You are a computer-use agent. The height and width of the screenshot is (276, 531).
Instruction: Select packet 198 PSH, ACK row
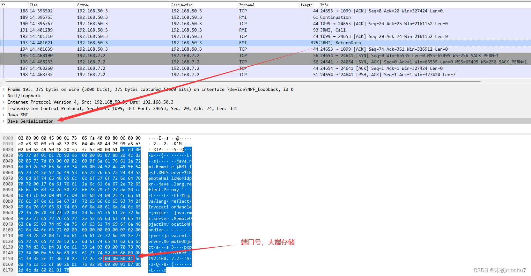[x=265, y=75]
